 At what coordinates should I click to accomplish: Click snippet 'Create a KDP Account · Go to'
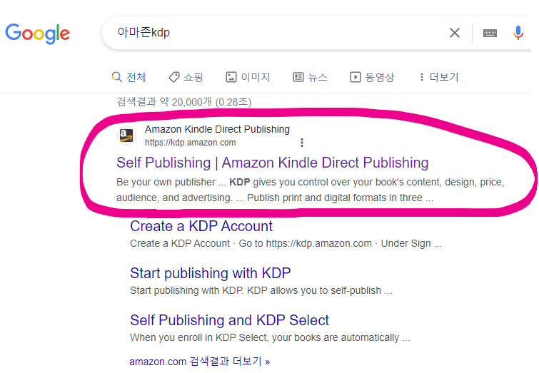(286, 243)
